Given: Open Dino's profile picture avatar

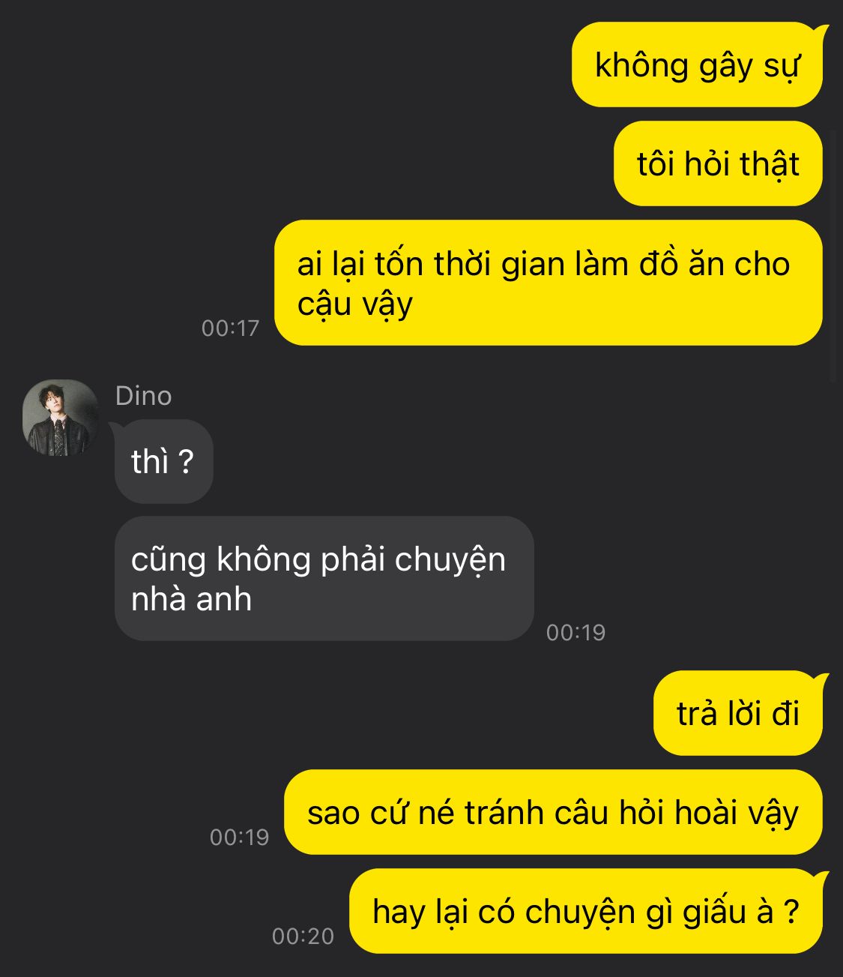Looking at the screenshot, I should (60, 418).
